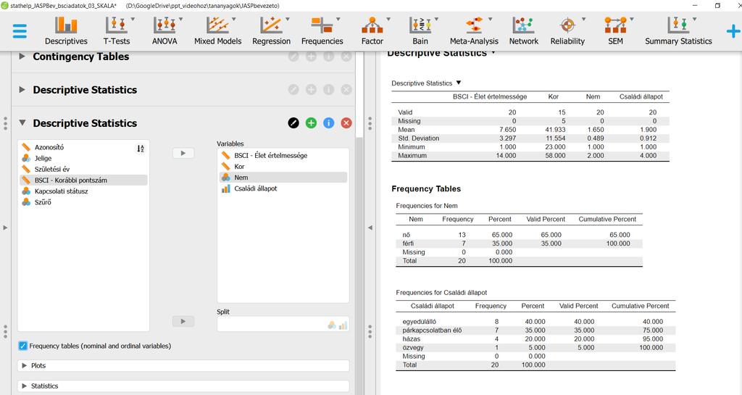The image size is (742, 395).
Task: Click the right arrow expand data panel
Action: tap(5, 228)
